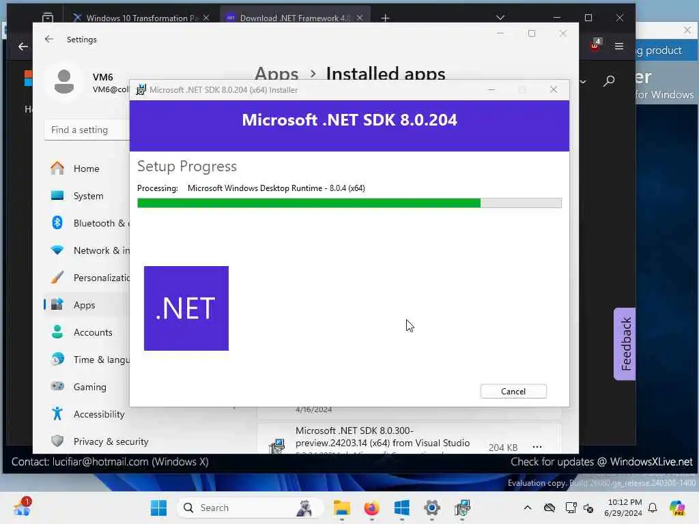Click taskbar Search box
Viewport: 699px width, 524px height.
[x=251, y=508]
